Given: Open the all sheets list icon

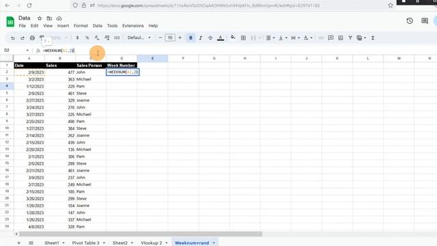Looking at the screenshot, I should (x=31, y=243).
